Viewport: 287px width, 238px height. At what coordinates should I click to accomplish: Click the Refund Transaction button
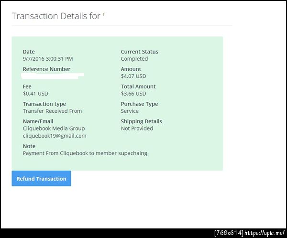pyautogui.click(x=41, y=179)
